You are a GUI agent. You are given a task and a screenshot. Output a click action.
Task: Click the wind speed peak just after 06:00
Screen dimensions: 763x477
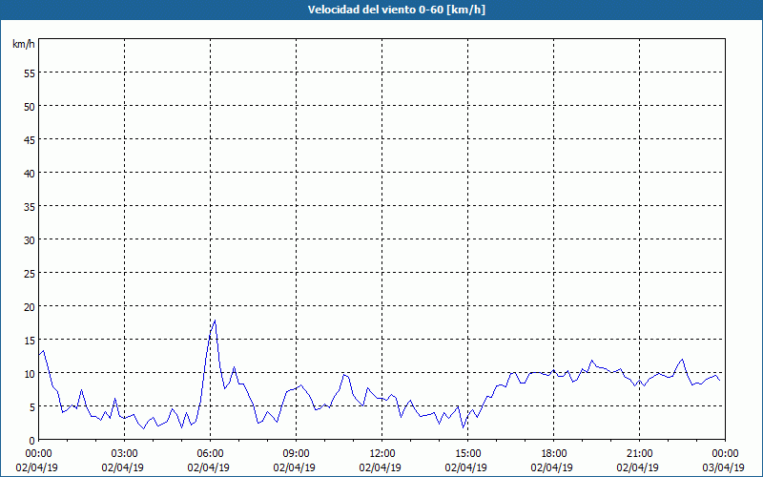tap(215, 321)
